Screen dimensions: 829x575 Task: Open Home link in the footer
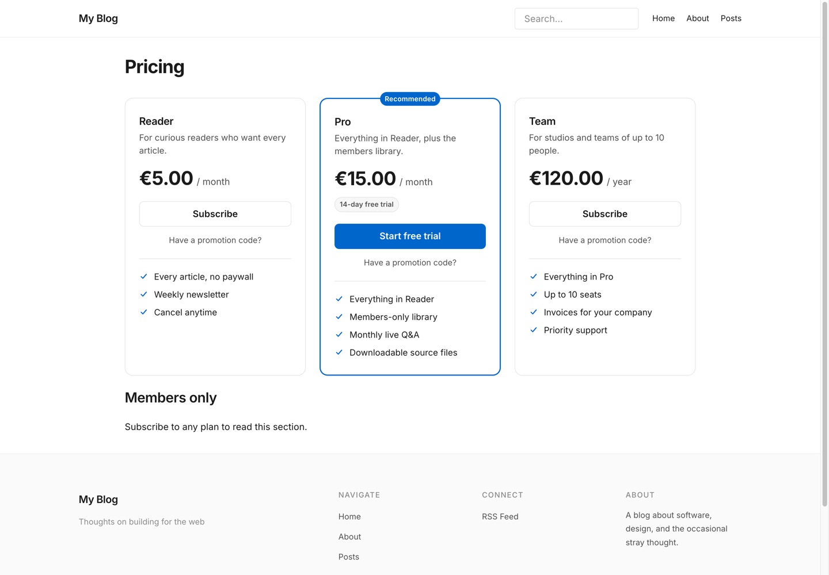point(349,517)
